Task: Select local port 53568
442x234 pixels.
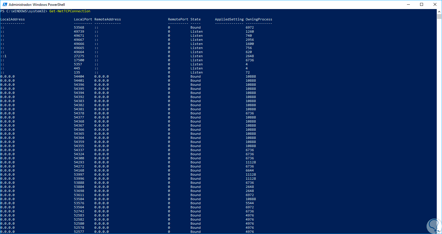Action: (79, 27)
